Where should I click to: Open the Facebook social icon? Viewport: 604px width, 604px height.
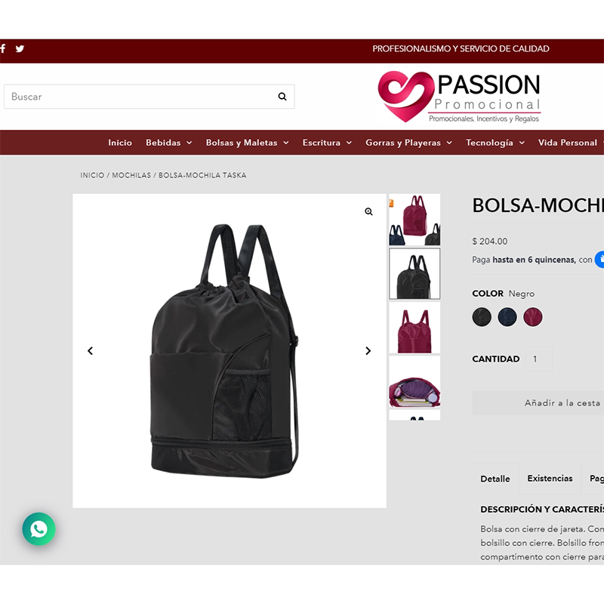3,48
